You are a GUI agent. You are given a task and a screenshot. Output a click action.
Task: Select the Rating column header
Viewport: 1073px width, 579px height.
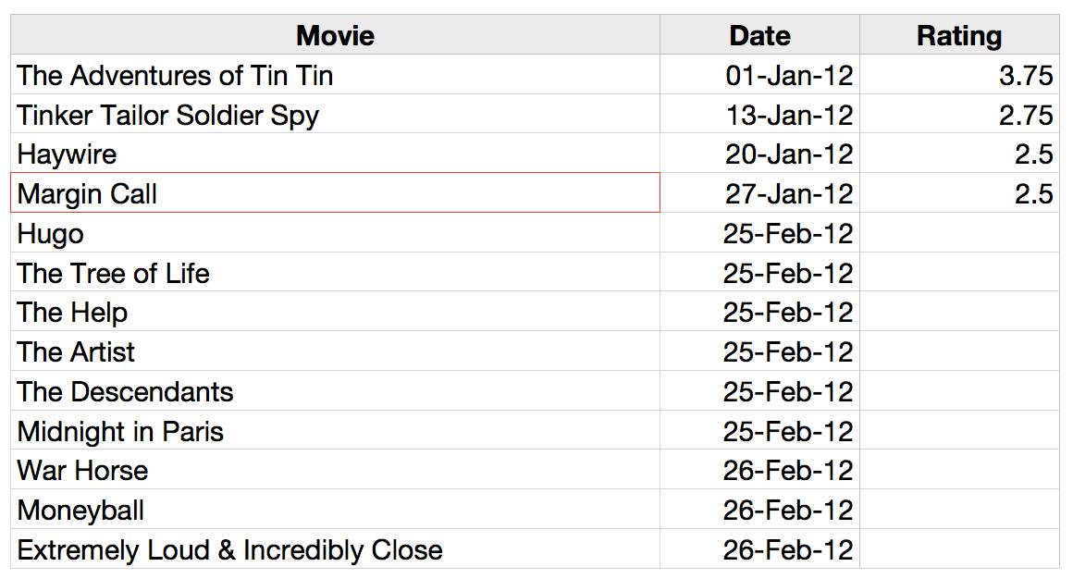tap(959, 35)
